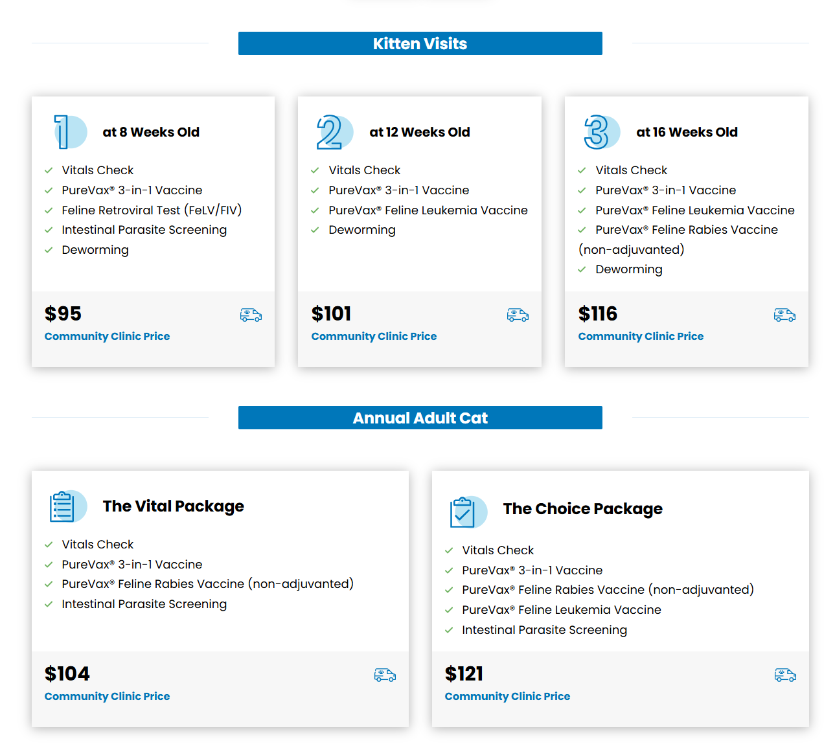Click The Vital Package checklist icon

coord(67,506)
